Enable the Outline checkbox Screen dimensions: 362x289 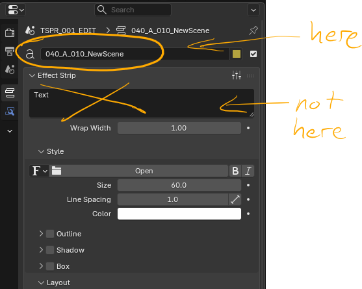[x=50, y=234]
